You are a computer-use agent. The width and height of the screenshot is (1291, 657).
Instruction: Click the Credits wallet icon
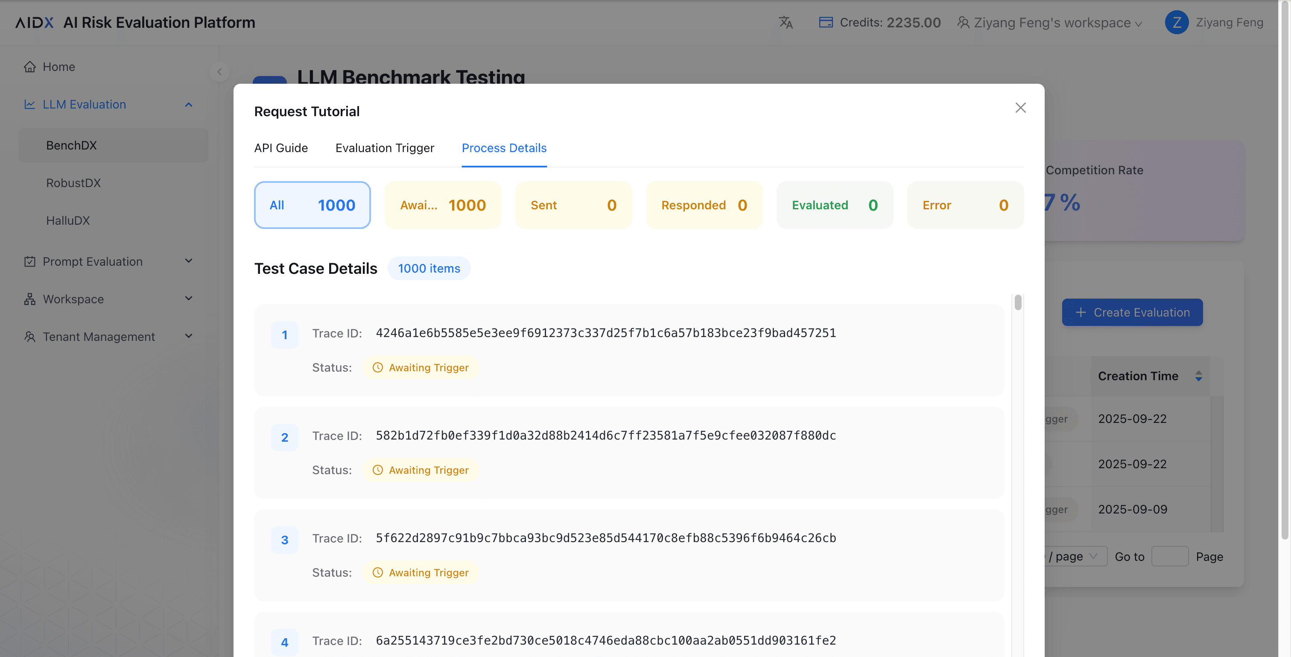click(825, 23)
